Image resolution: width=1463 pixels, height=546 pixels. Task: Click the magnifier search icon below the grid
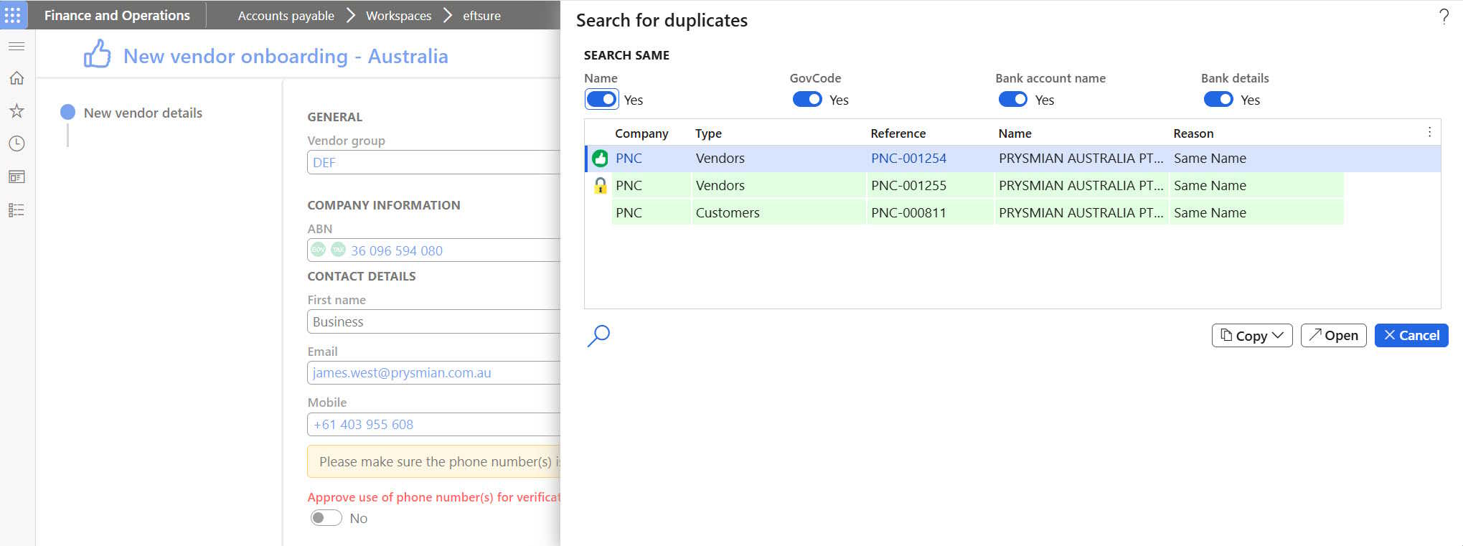click(x=598, y=336)
